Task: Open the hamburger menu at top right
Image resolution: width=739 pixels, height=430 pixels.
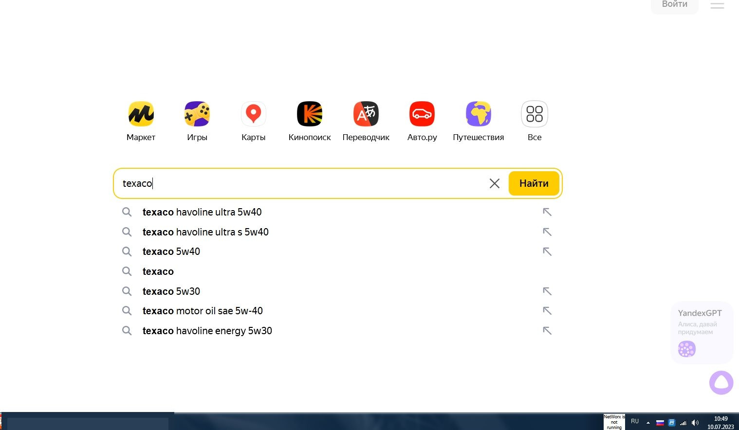Action: pyautogui.click(x=717, y=5)
